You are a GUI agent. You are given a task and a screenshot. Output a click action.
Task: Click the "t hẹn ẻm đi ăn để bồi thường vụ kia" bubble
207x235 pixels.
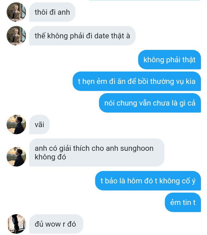(137, 81)
